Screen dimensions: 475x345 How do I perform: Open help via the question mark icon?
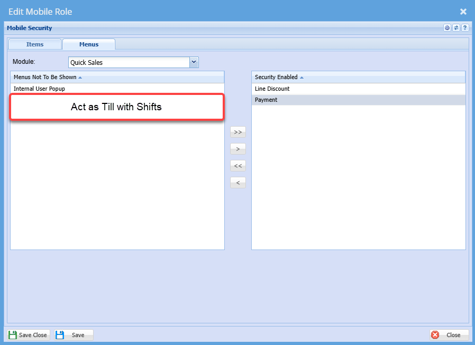[x=465, y=28]
